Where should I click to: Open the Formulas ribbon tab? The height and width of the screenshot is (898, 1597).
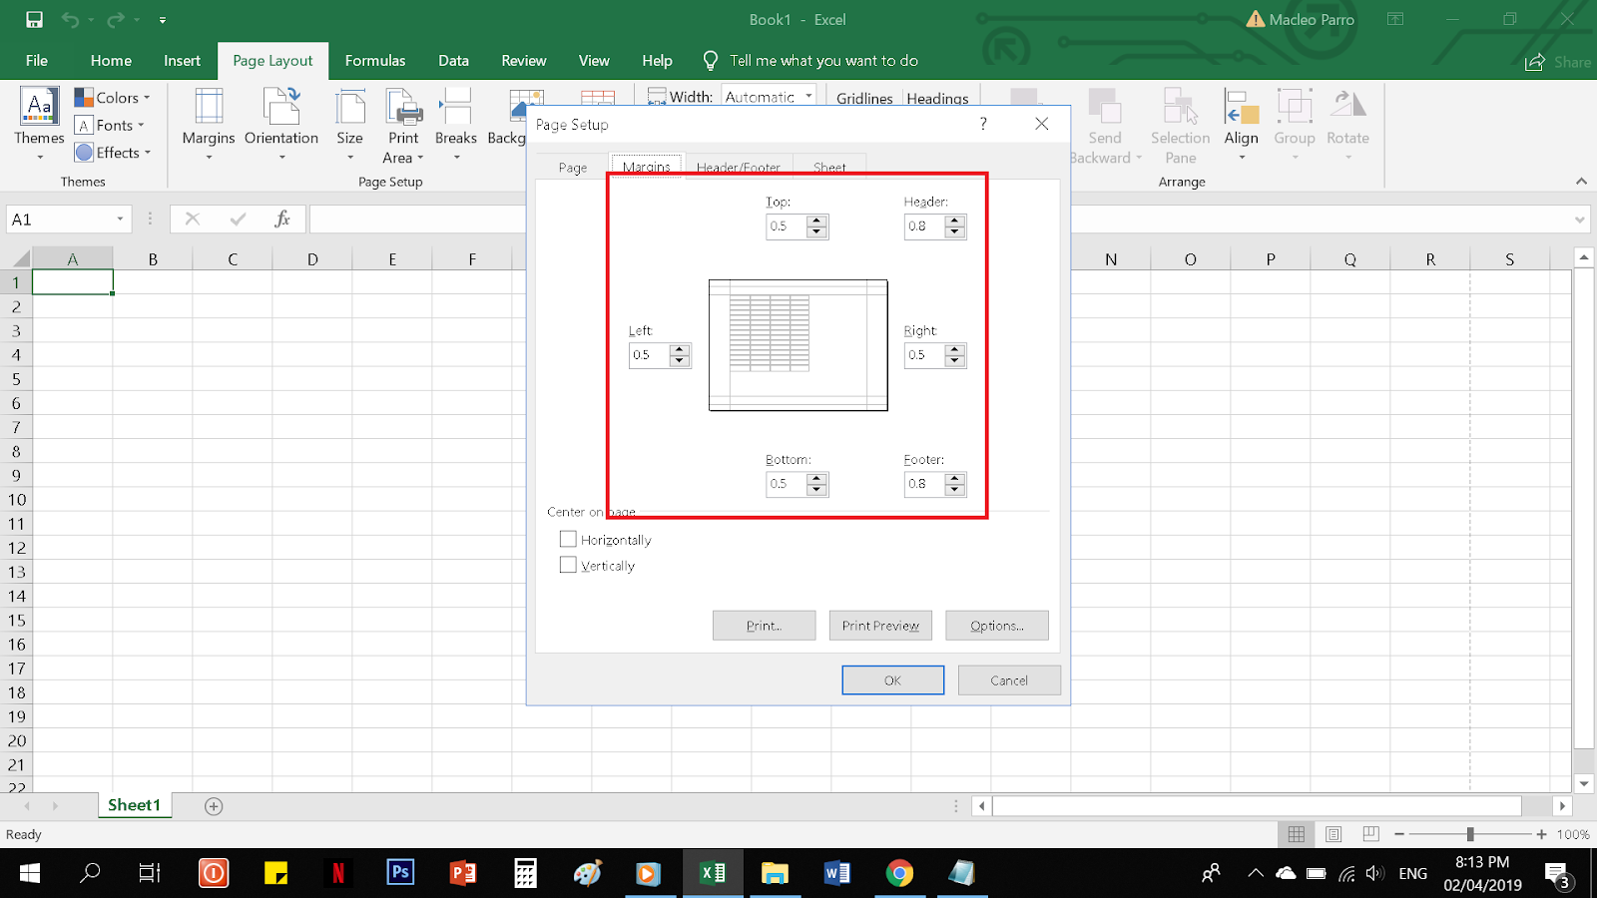375,60
